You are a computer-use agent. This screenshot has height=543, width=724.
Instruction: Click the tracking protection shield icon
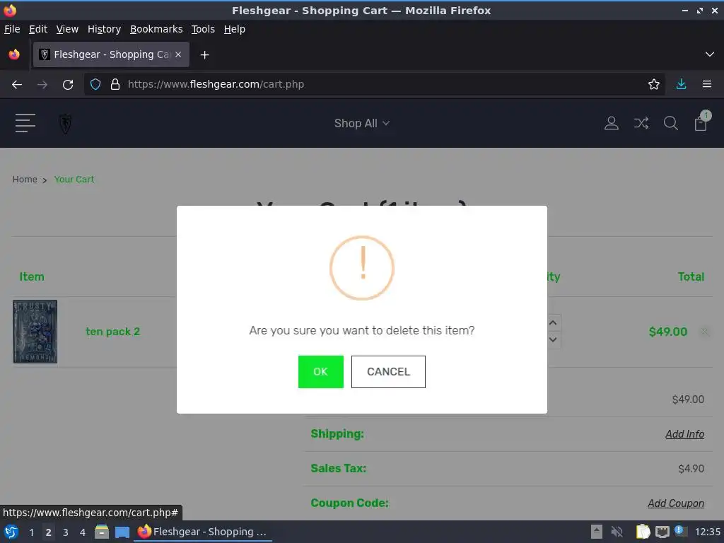coord(95,85)
